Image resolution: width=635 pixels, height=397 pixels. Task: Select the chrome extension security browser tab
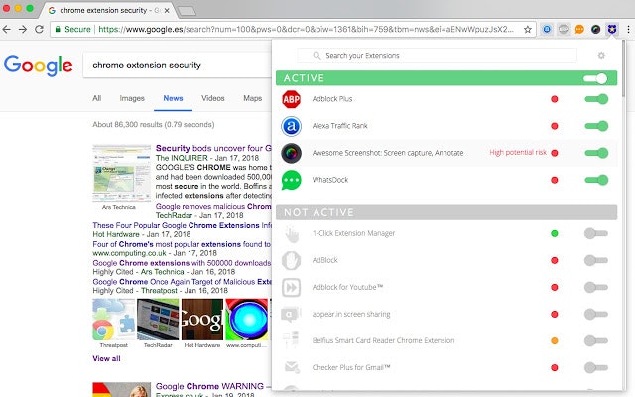108,10
